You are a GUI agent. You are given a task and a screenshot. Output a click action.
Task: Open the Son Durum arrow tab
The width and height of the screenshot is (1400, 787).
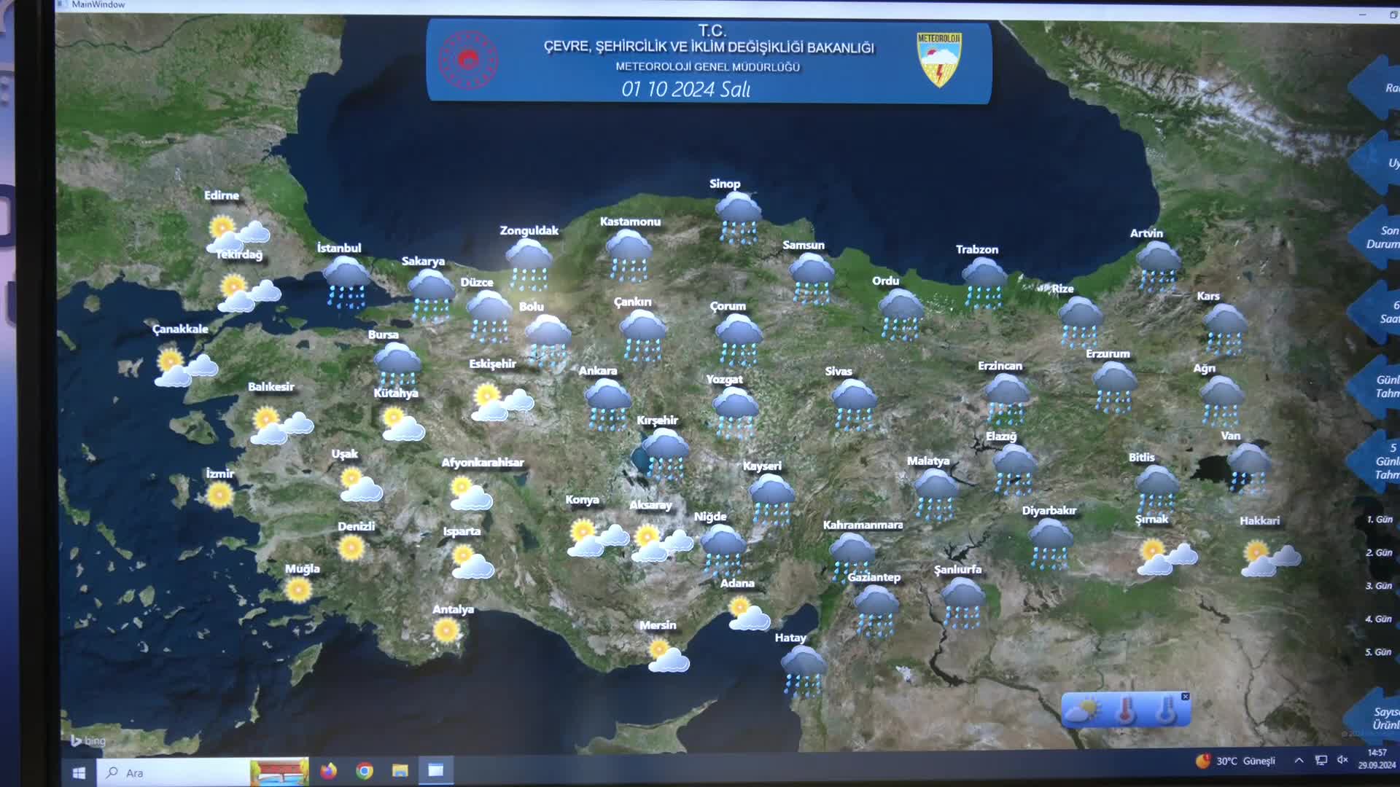coord(1374,238)
